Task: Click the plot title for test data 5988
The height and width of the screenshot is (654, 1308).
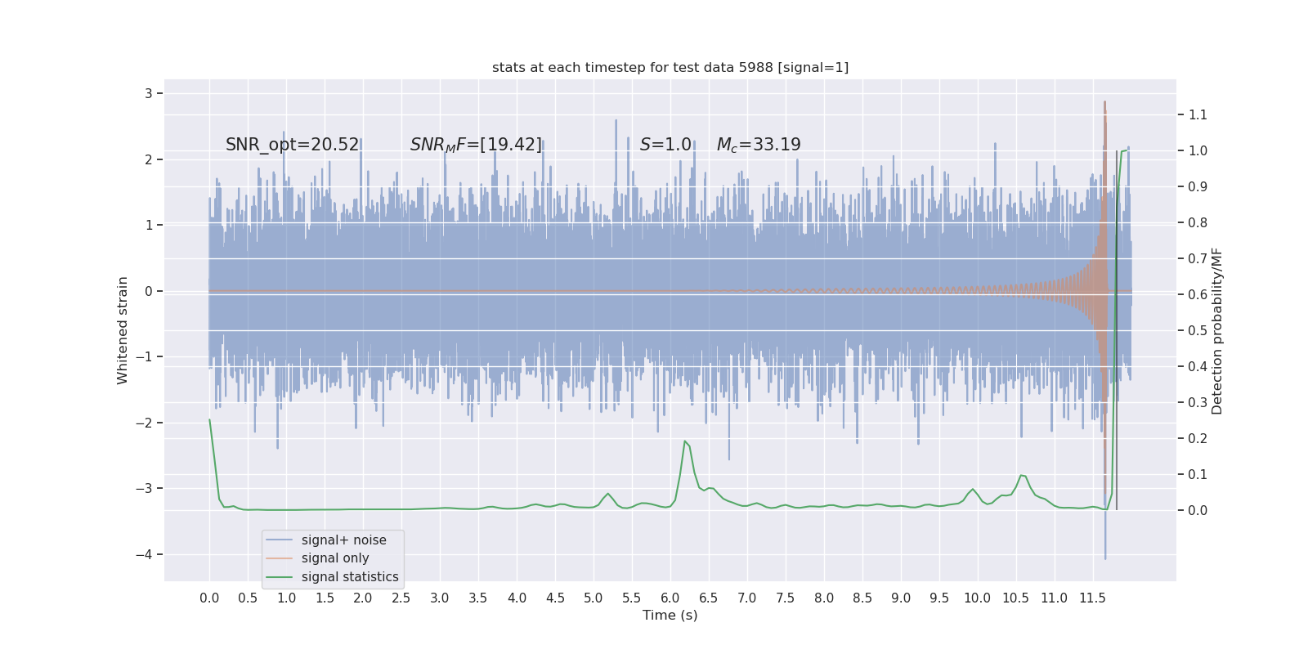Action: pos(670,68)
